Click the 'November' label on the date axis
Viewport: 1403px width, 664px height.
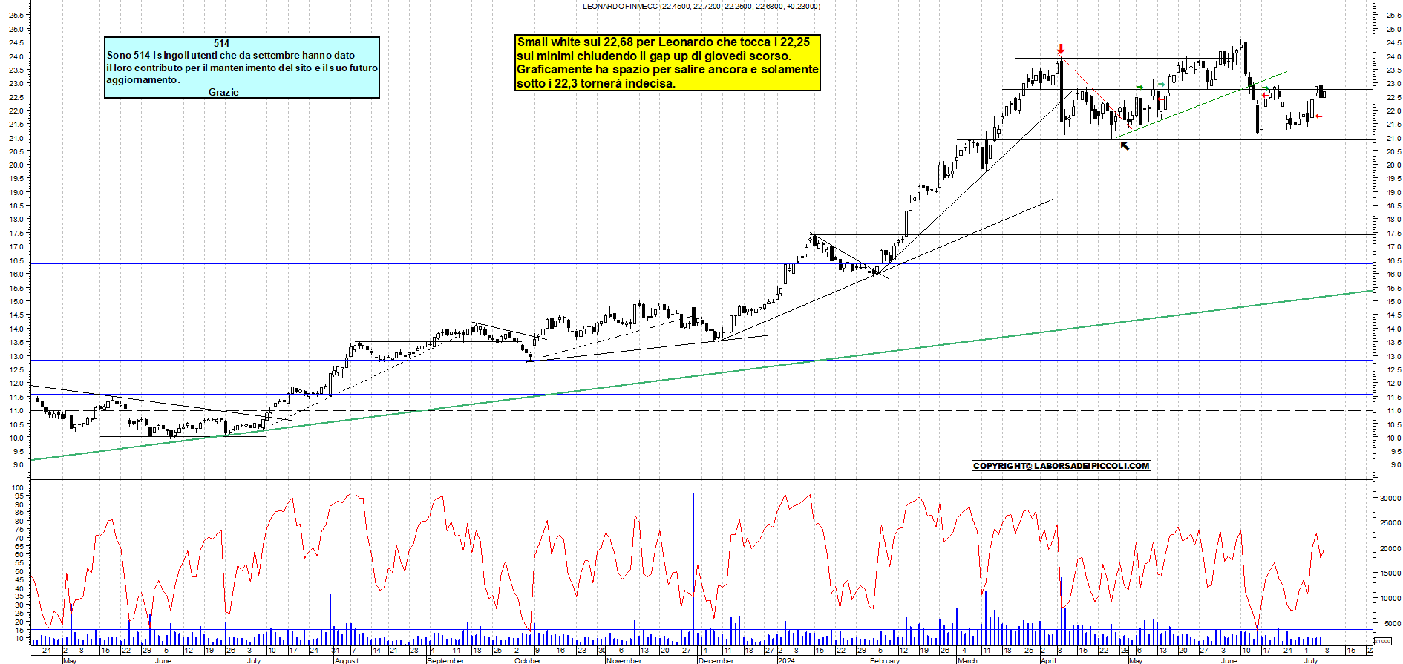(624, 660)
